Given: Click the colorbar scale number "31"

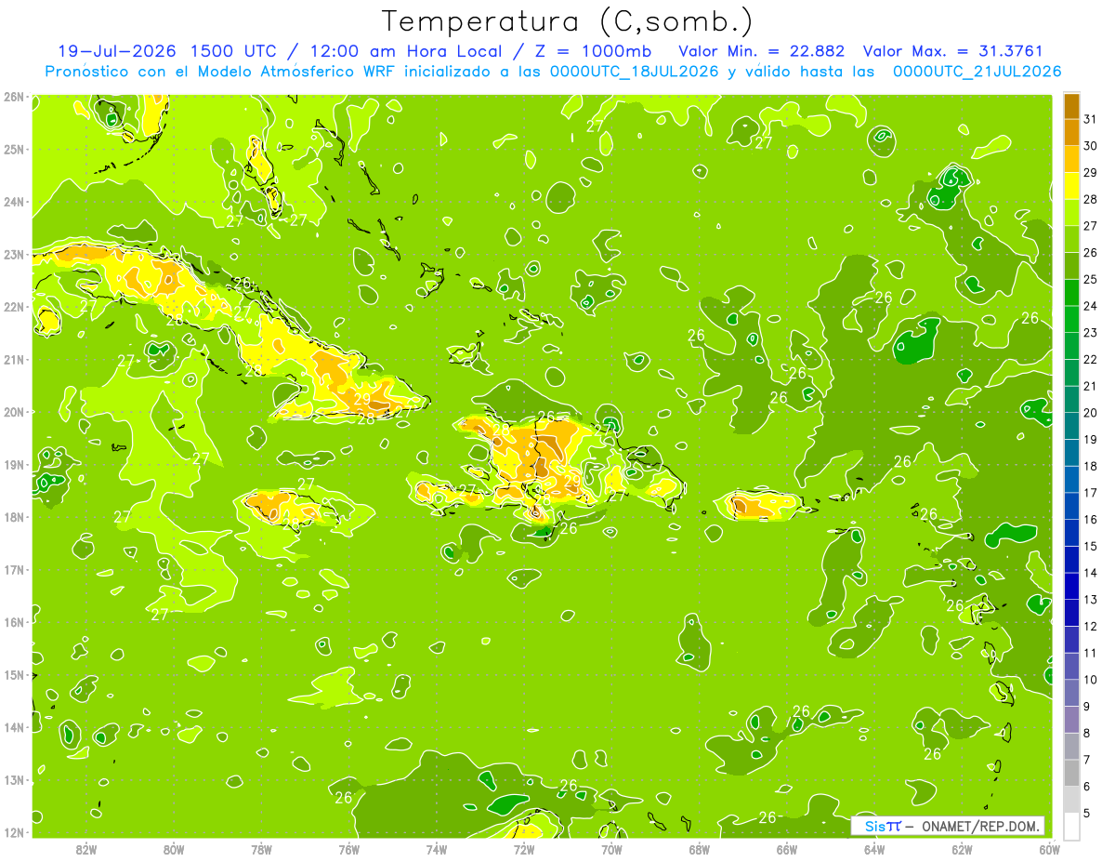Looking at the screenshot, I should 1090,119.
